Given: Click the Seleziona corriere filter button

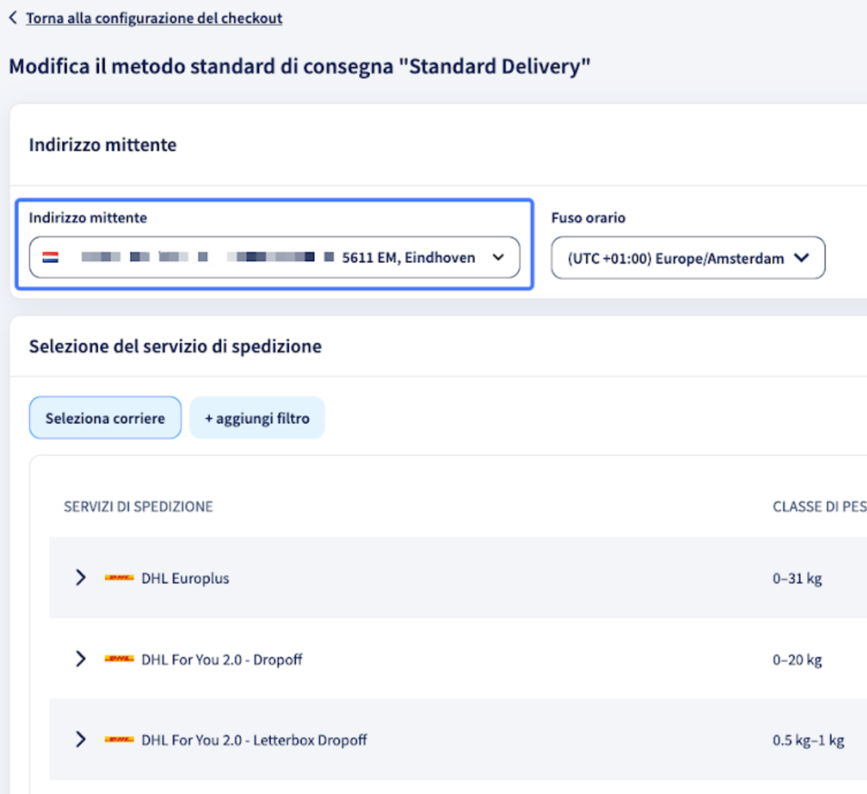Looking at the screenshot, I should 105,418.
